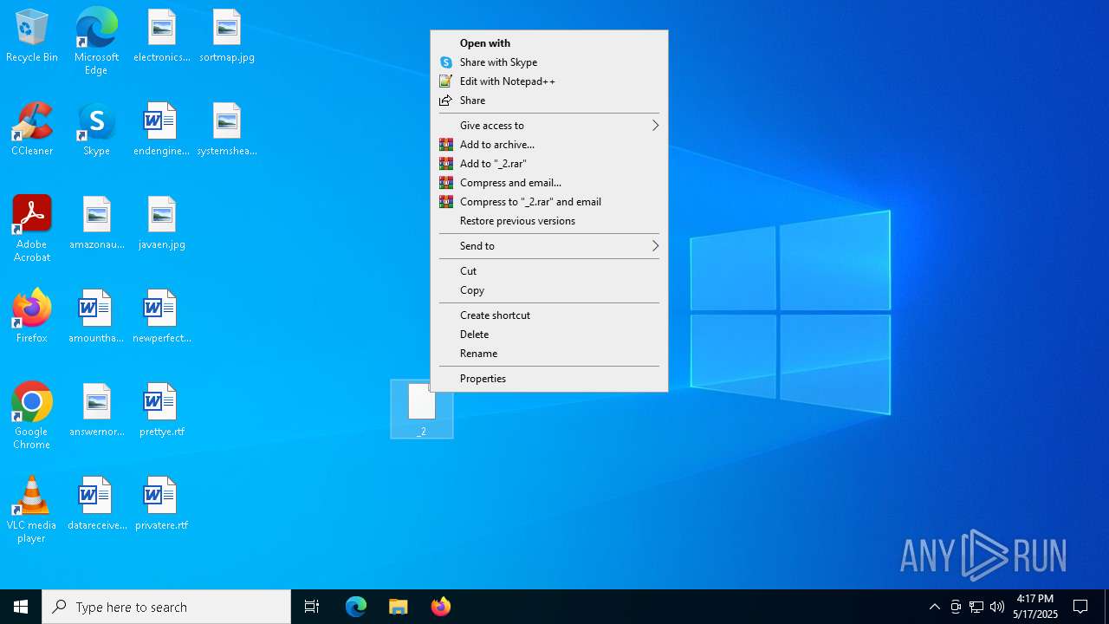Choose Compress to "_2.rar" and email
Screen dimensions: 1109x624
point(549,202)
